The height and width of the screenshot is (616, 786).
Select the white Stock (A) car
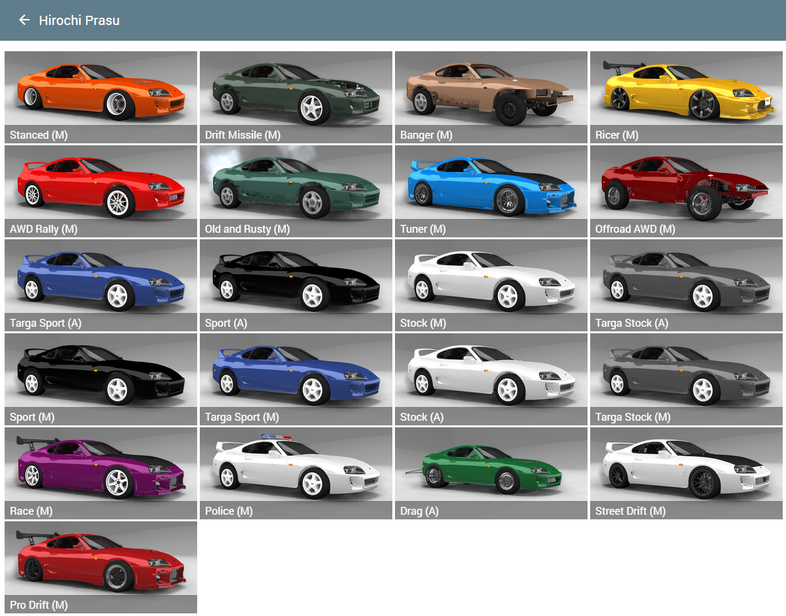coord(491,379)
